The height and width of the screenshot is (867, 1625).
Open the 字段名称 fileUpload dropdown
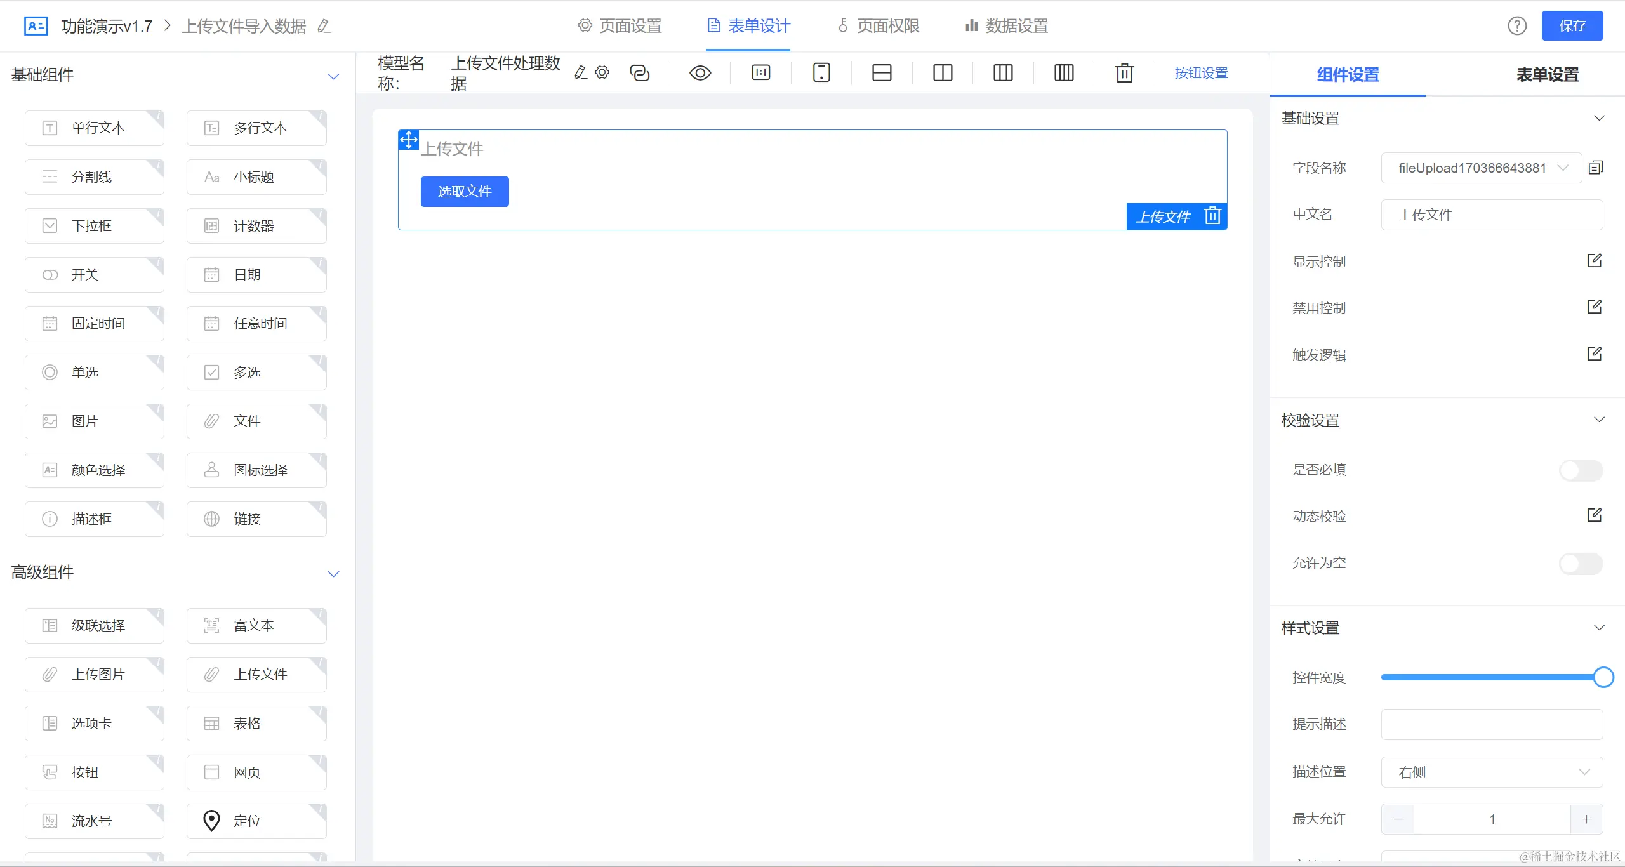point(1481,168)
